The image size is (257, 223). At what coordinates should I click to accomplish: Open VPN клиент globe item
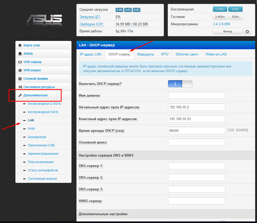pos(32,70)
